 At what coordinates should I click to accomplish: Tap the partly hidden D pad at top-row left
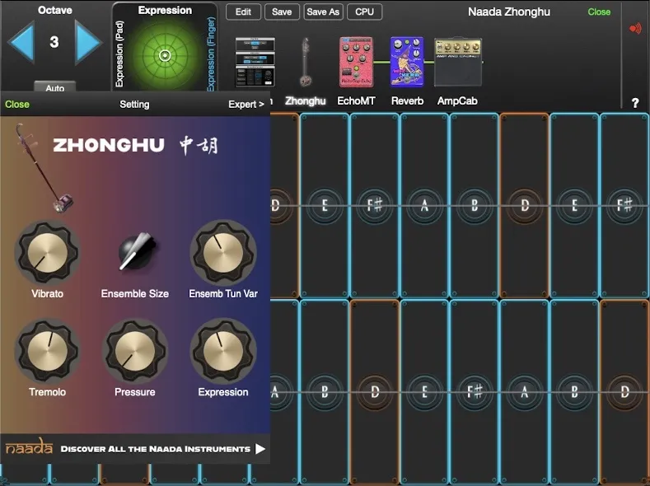tap(284, 205)
